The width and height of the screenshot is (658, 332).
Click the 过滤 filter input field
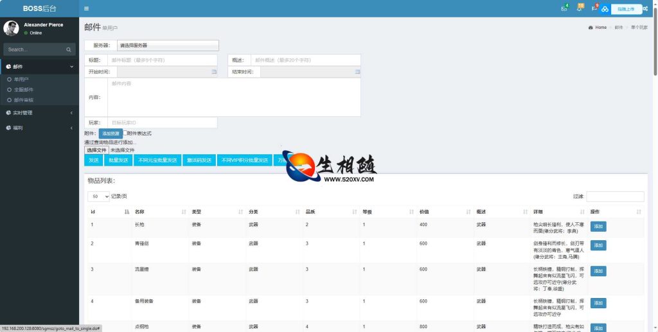[x=614, y=197]
